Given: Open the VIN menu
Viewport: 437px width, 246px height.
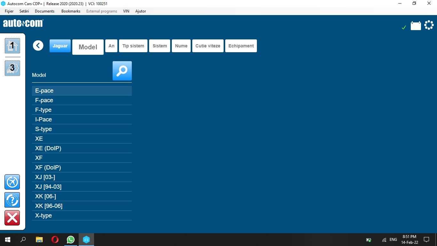Looking at the screenshot, I should [126, 11].
